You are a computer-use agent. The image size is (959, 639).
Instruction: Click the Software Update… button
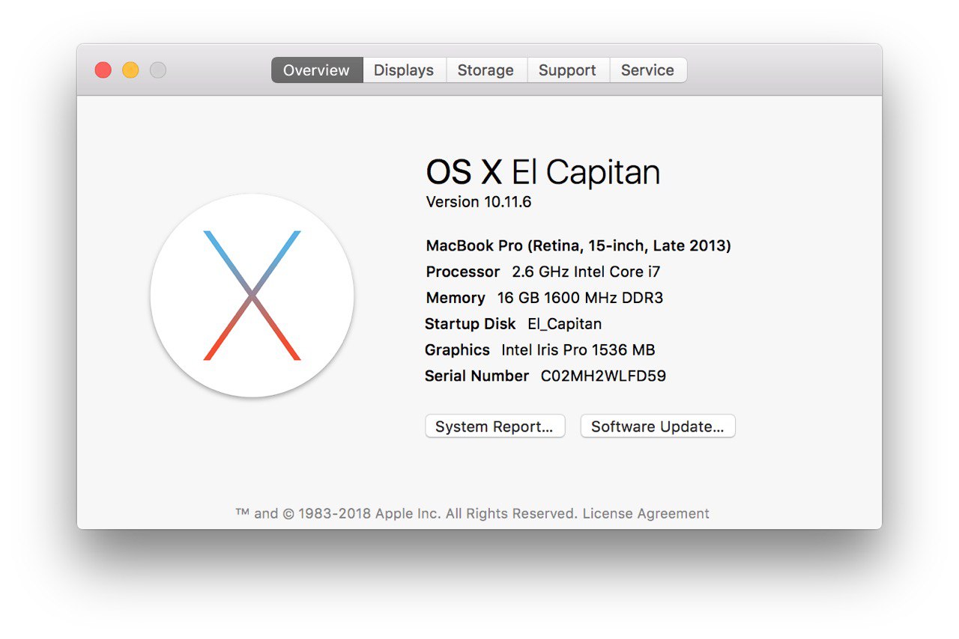[x=658, y=426]
